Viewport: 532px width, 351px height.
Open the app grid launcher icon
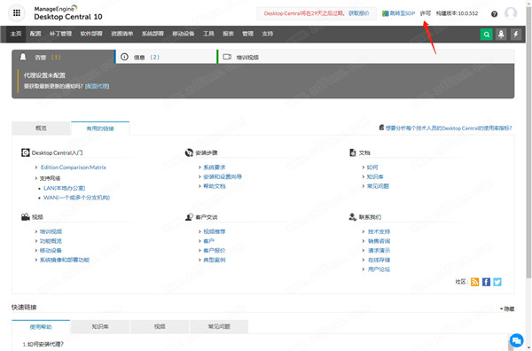[x=17, y=13]
